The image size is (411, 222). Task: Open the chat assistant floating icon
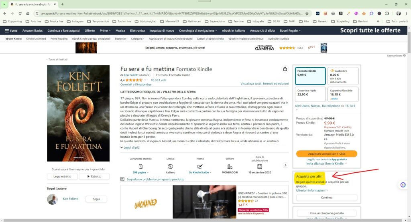403,185
